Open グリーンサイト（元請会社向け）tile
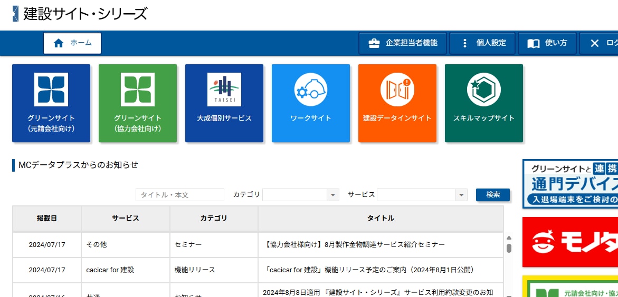618x297 pixels. 51,103
